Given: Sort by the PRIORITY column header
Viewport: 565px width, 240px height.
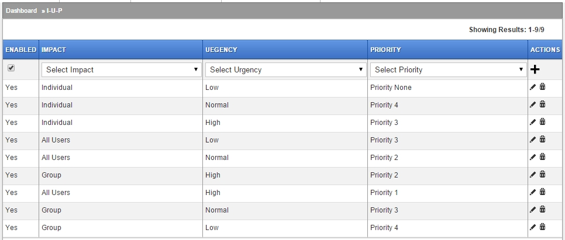Looking at the screenshot, I should tap(385, 50).
